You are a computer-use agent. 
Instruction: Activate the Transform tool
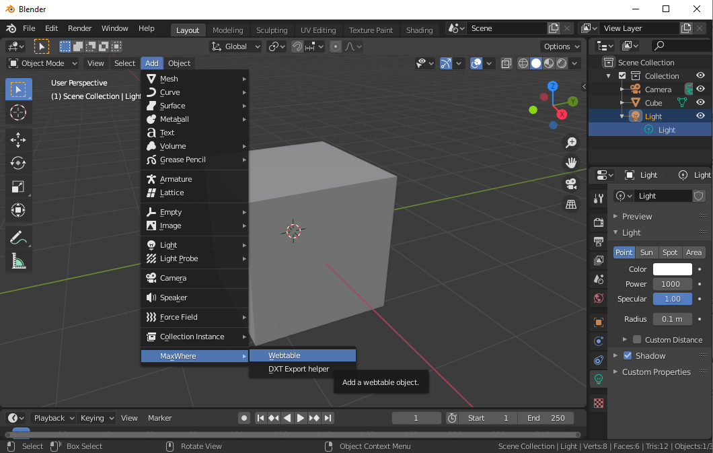point(18,209)
